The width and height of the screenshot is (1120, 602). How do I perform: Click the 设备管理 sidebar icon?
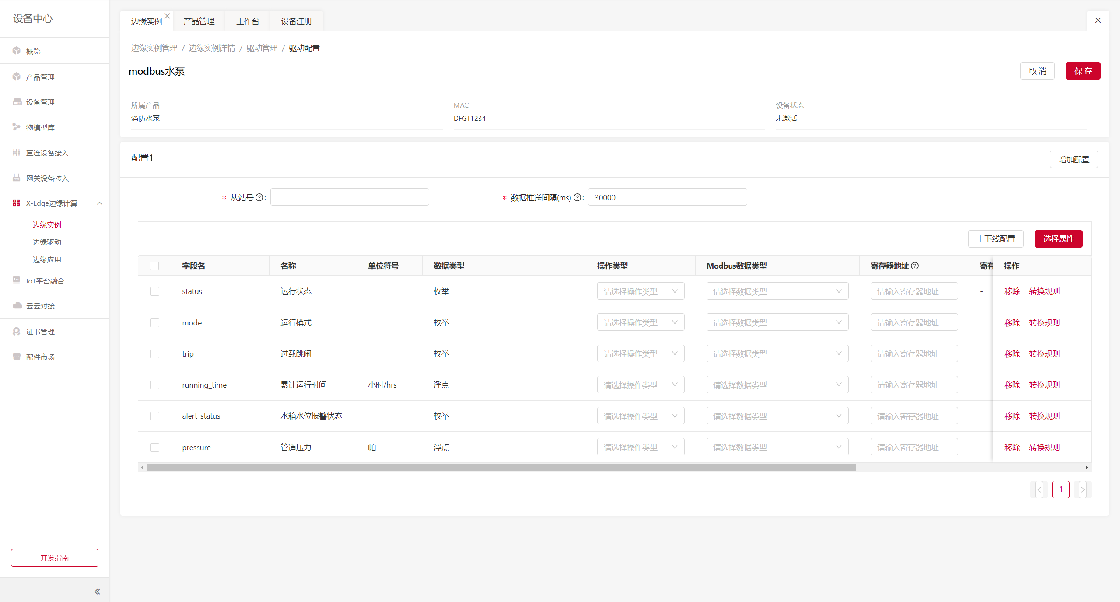pyautogui.click(x=17, y=102)
